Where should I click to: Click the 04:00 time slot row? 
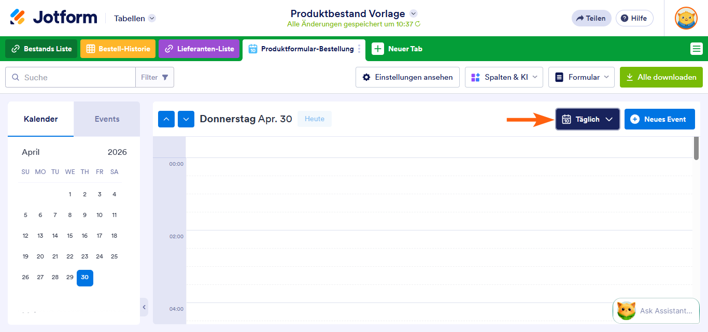439,312
